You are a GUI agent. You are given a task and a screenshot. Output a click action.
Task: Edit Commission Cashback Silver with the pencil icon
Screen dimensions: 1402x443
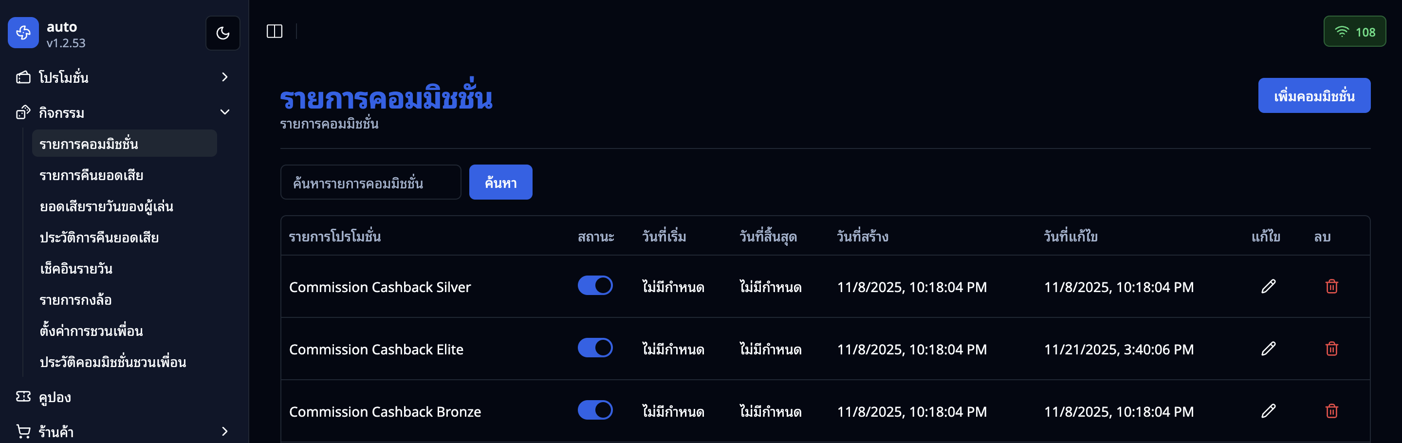coord(1269,287)
